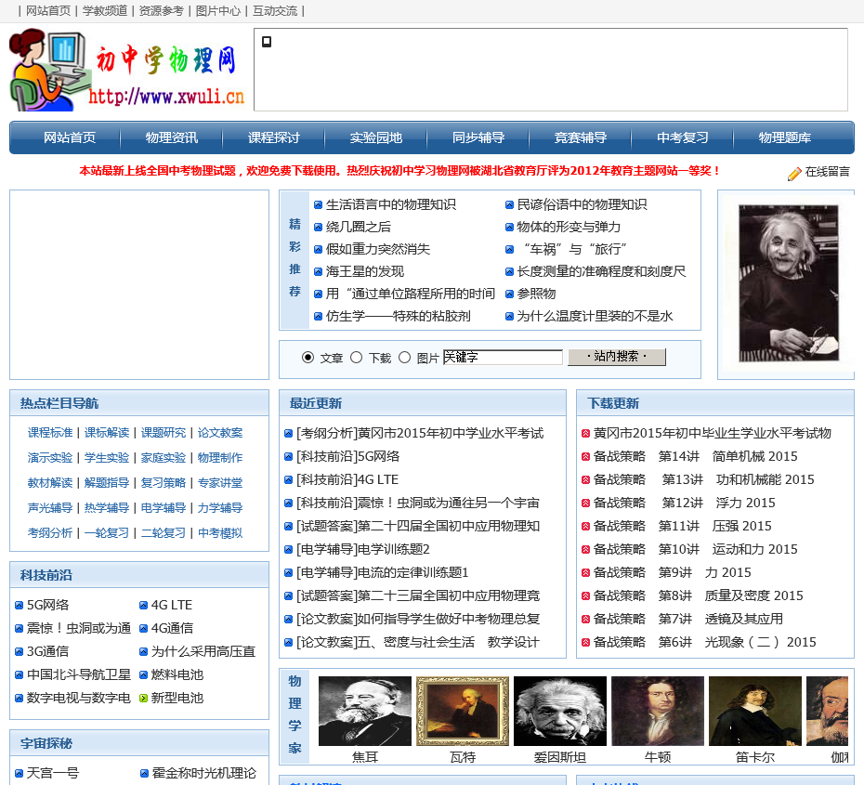
Task: Click the pencil icon beside 在线留言
Action: click(794, 174)
